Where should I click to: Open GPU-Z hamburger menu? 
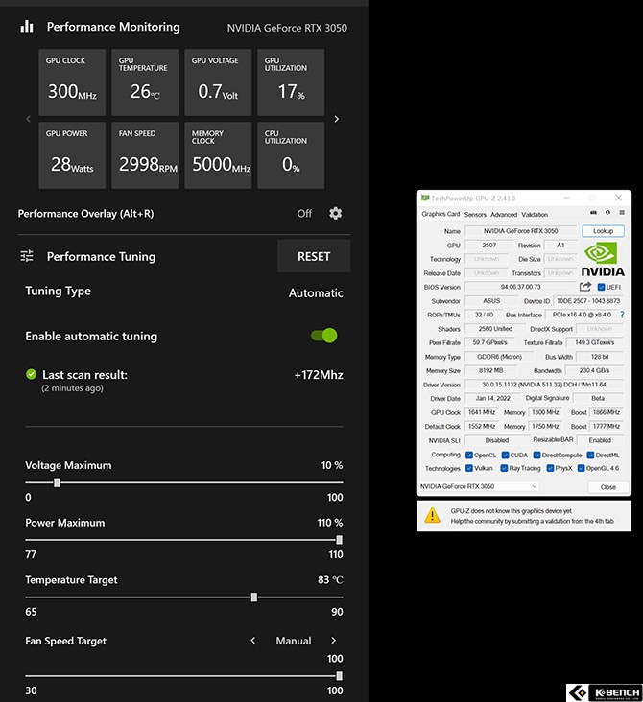622,212
